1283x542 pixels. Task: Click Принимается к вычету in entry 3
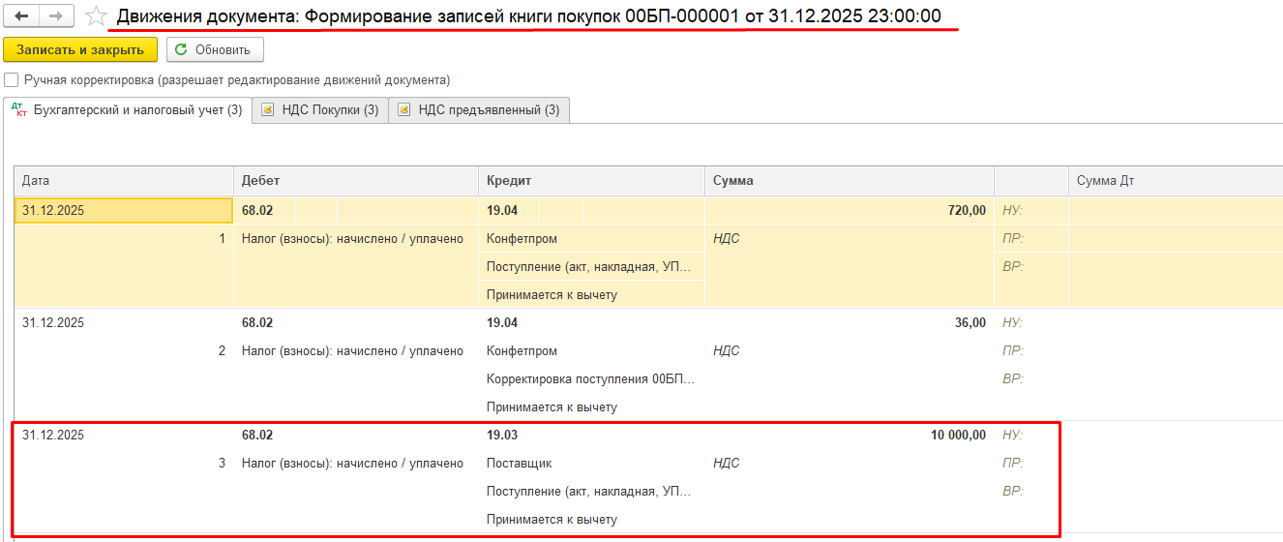click(591, 519)
